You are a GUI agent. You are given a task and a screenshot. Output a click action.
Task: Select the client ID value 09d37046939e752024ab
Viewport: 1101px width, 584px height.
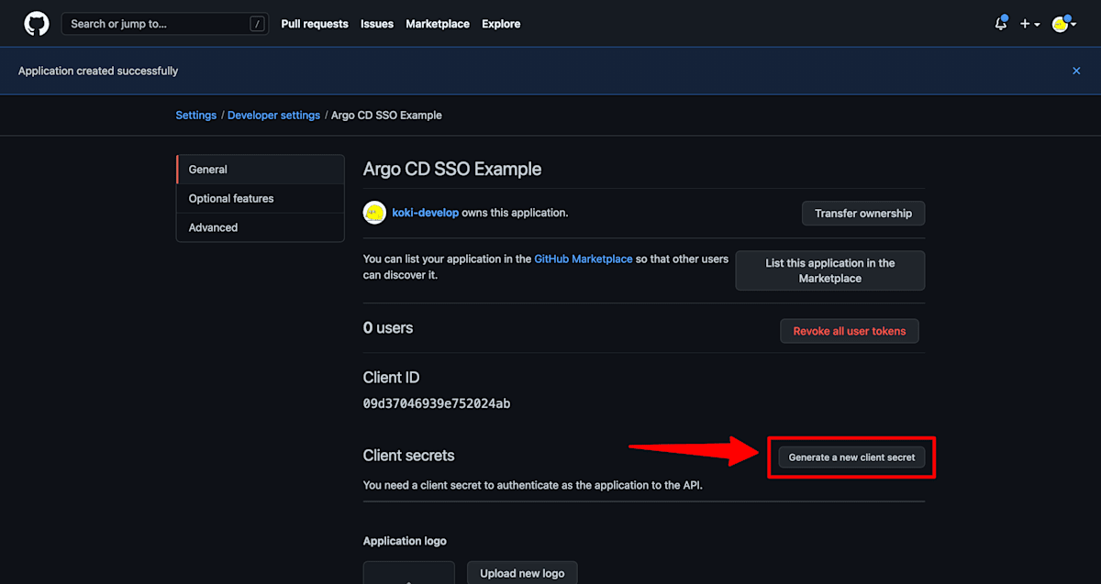[437, 403]
